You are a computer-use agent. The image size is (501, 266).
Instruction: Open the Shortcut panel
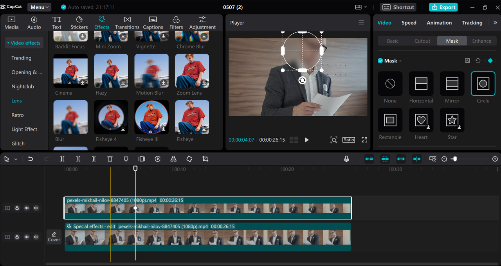click(x=398, y=7)
